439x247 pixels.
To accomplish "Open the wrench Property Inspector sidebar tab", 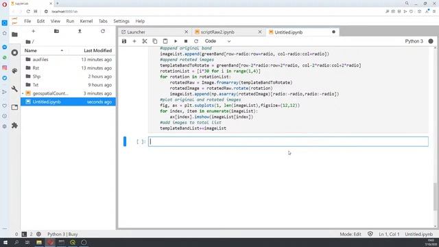I will click(x=14, y=89).
